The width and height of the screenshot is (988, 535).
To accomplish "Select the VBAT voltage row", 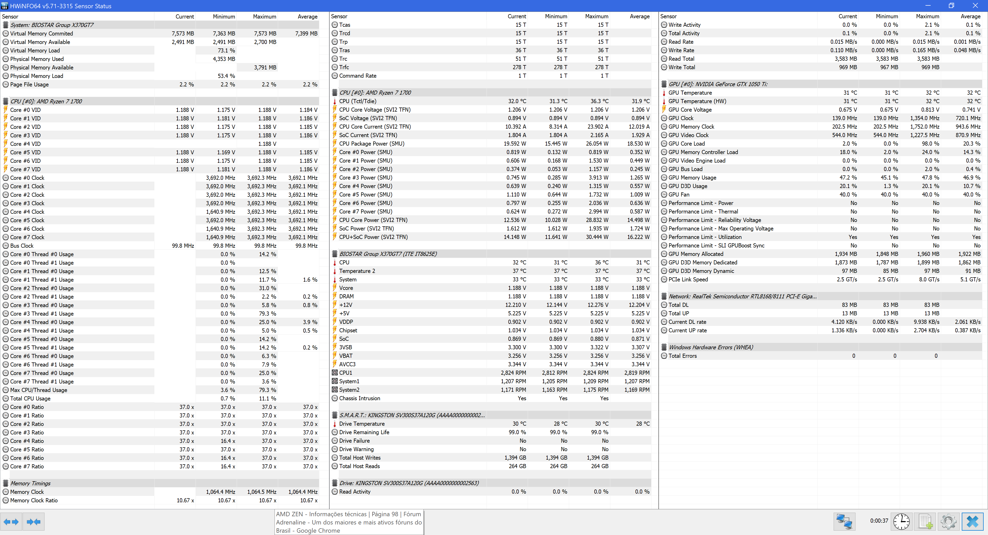I will pos(491,356).
